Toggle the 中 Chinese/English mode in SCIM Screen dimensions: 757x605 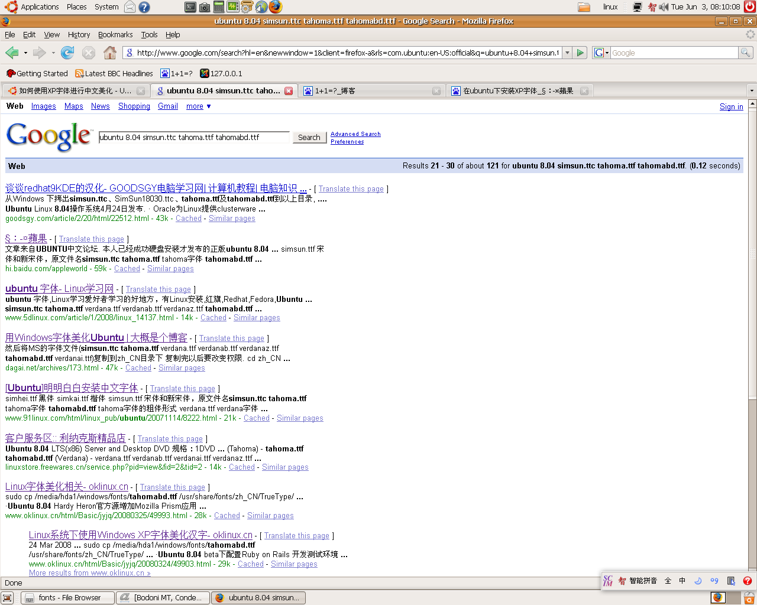pos(682,581)
